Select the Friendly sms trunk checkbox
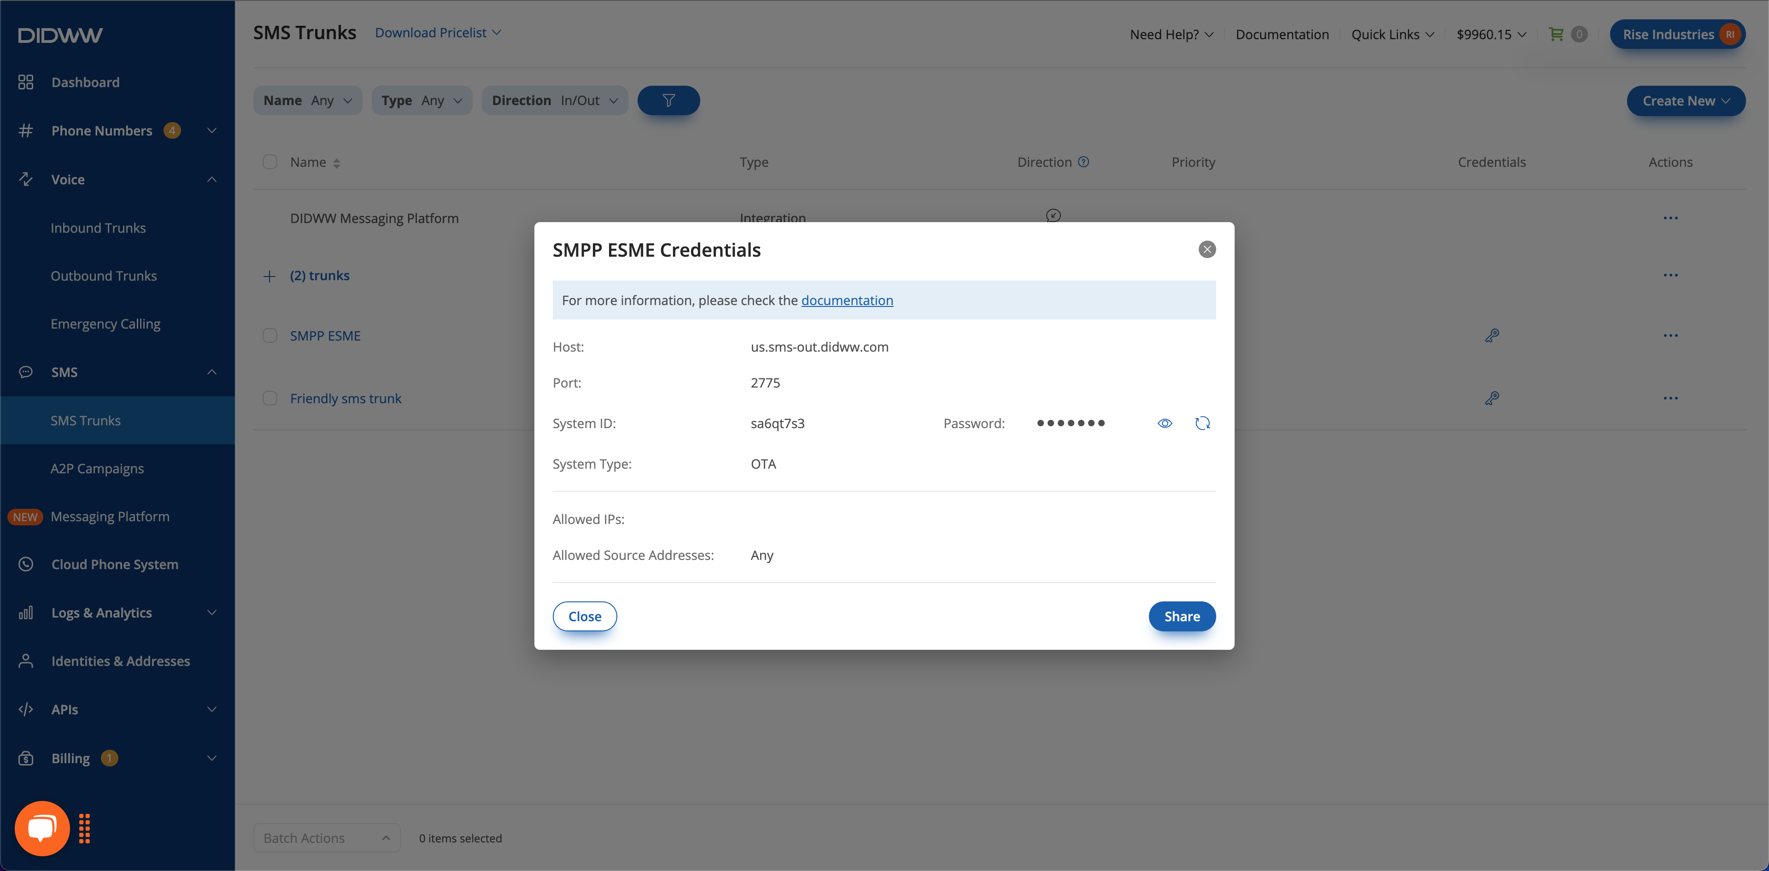 click(x=270, y=399)
